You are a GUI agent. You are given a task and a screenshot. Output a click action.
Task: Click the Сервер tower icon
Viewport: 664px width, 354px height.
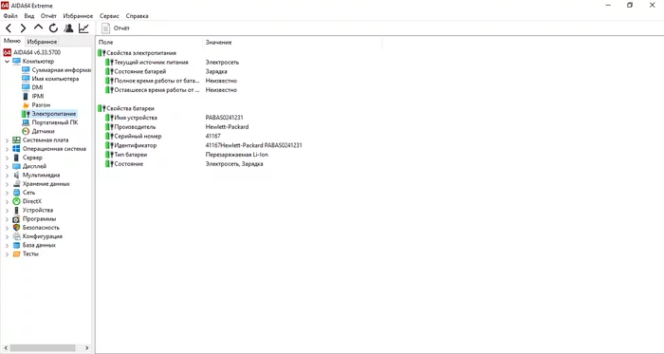16,158
